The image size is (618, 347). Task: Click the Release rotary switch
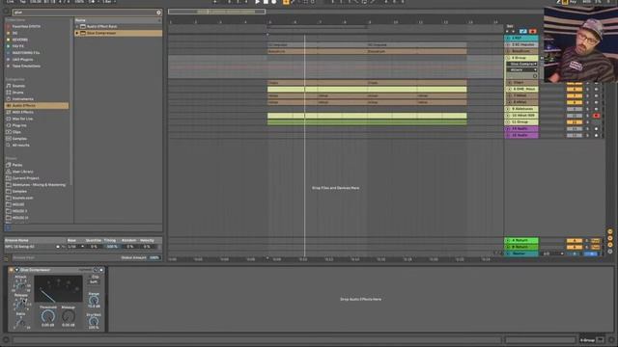pyautogui.click(x=21, y=304)
